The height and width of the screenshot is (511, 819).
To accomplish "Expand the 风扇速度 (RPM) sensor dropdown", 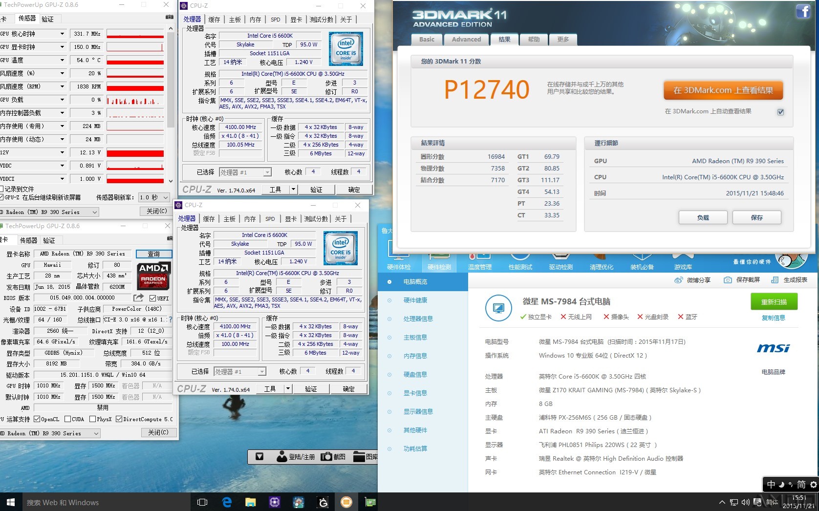I will (x=62, y=86).
